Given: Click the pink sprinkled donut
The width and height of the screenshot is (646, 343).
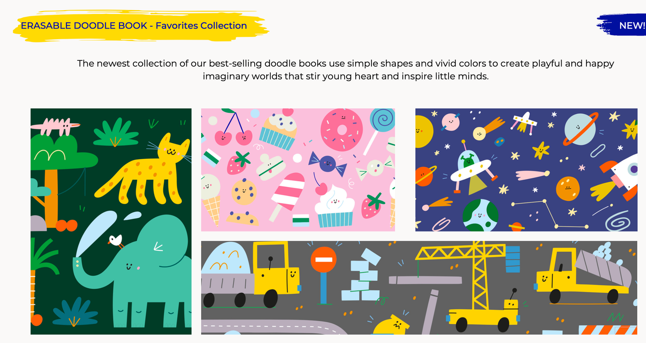Looking at the screenshot, I should click(x=342, y=128).
